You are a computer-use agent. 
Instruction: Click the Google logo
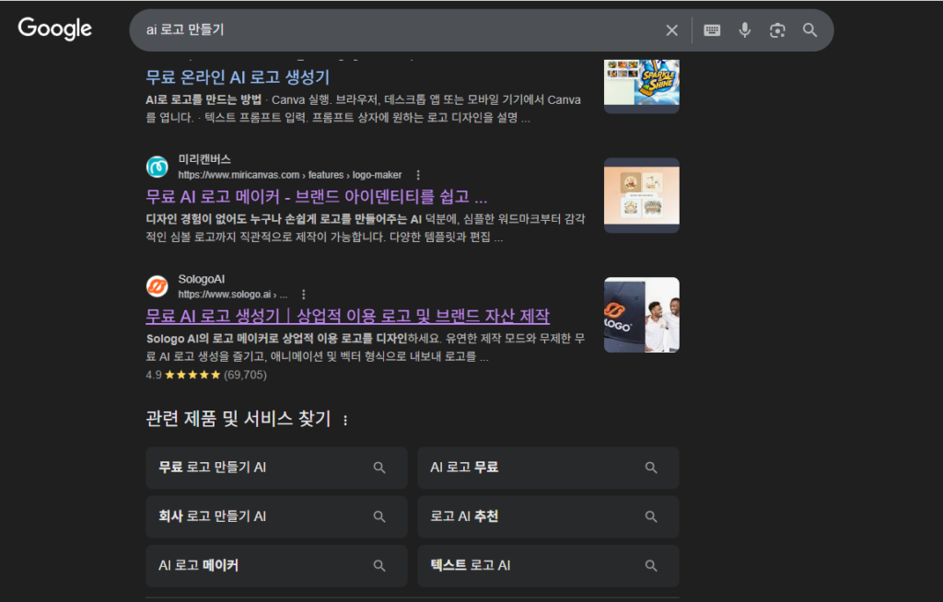click(54, 29)
